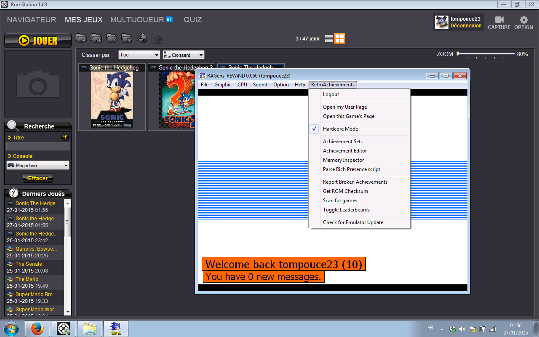Click the Windows Start orb
539x337 pixels.
[x=11, y=328]
